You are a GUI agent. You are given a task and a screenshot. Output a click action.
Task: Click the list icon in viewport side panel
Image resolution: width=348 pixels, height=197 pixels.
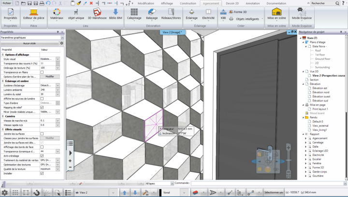pyautogui.click(x=70, y=143)
